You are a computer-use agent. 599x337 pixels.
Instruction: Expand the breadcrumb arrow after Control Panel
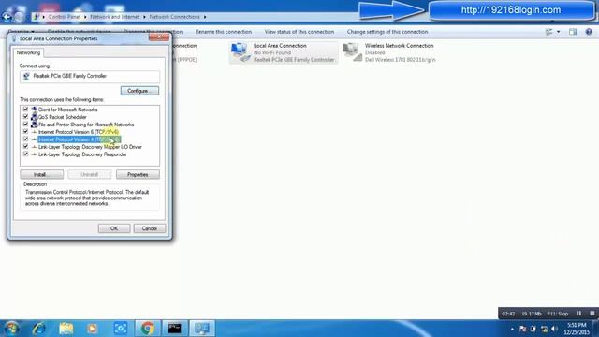tap(85, 17)
